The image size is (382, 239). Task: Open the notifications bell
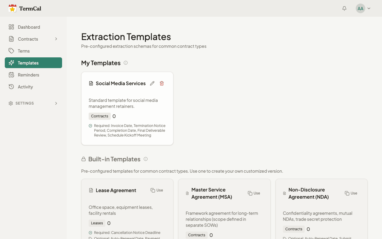tap(344, 8)
